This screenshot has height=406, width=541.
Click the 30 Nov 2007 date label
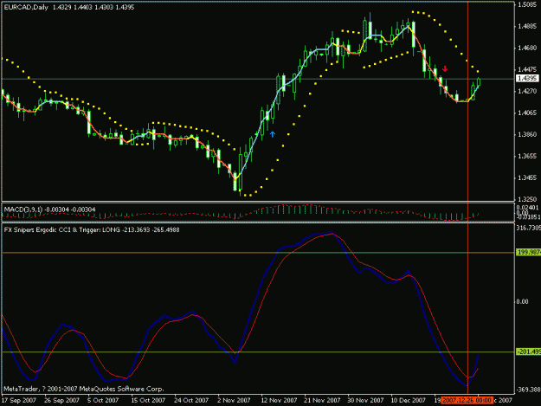(x=365, y=400)
